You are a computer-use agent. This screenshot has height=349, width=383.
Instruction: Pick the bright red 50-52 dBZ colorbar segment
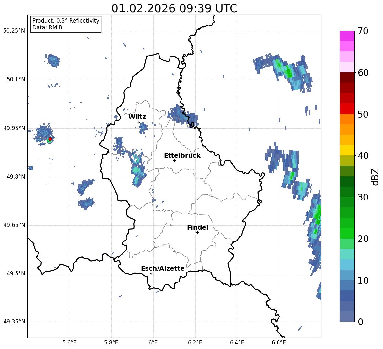tap(347, 109)
